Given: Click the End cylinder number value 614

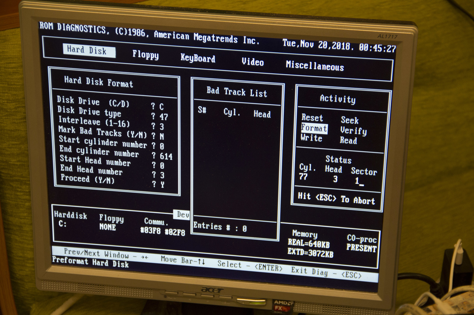Looking at the screenshot, I should click(166, 156).
